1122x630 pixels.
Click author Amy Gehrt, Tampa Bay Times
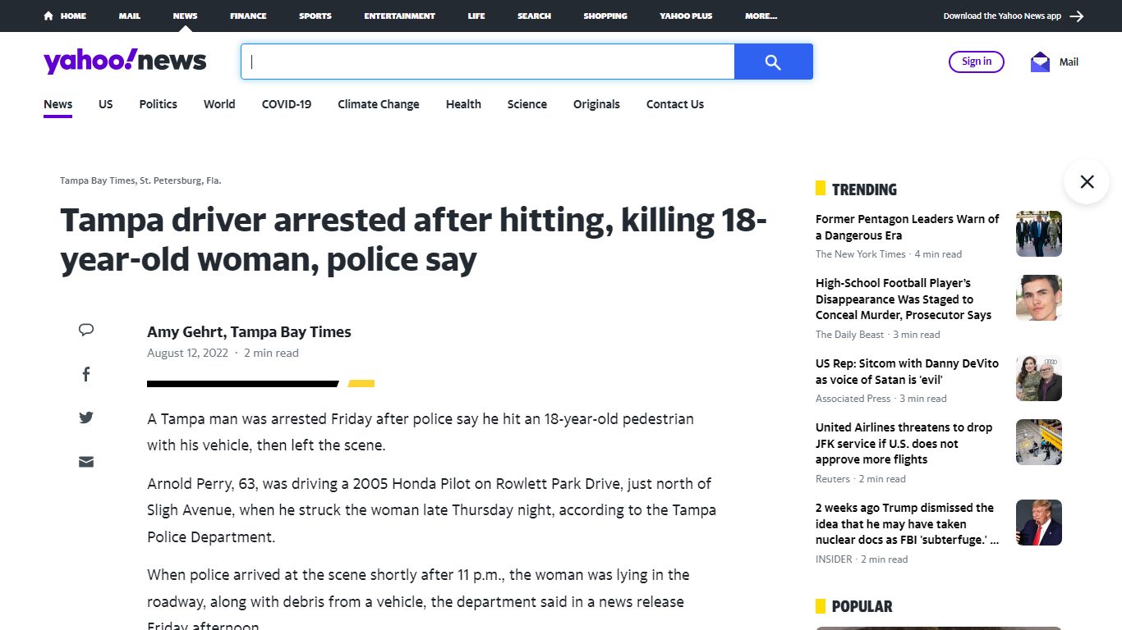(249, 332)
